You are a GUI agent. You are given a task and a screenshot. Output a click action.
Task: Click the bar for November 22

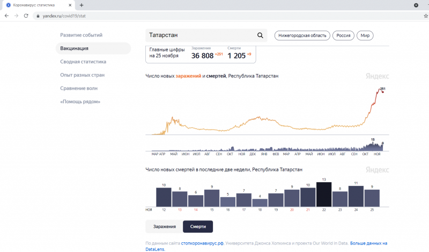tap(324, 195)
